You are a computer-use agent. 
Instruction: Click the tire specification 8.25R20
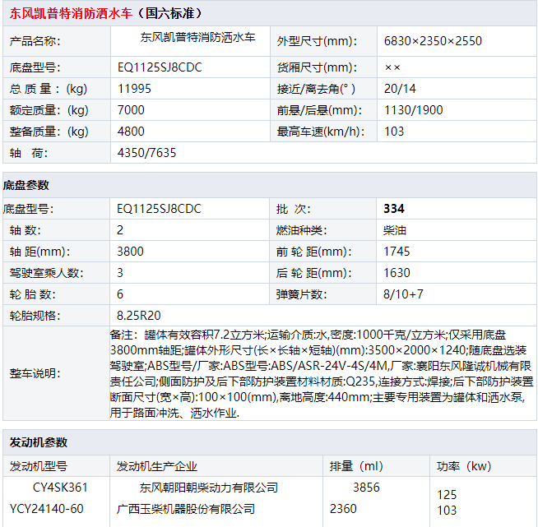tap(139, 316)
